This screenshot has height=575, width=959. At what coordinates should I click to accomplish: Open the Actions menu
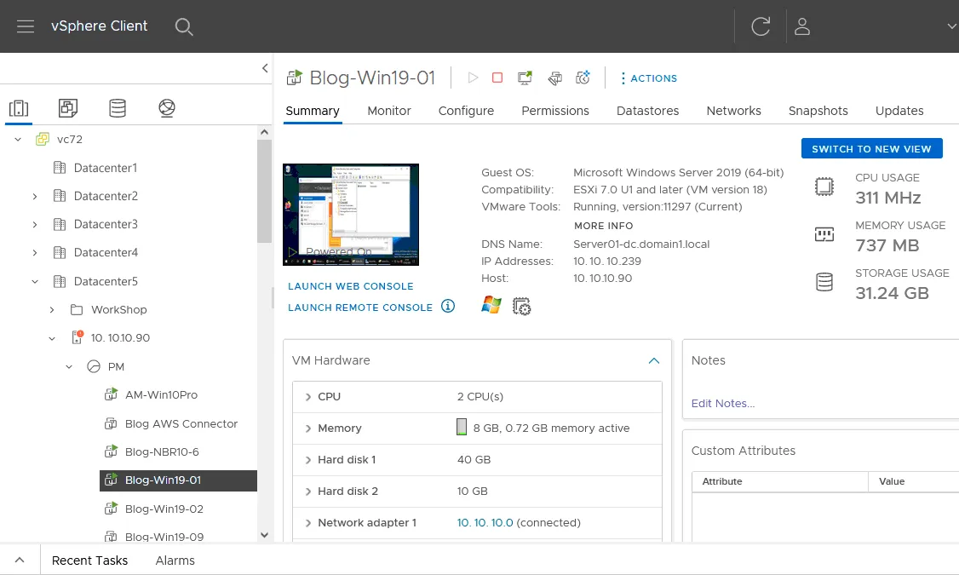648,78
